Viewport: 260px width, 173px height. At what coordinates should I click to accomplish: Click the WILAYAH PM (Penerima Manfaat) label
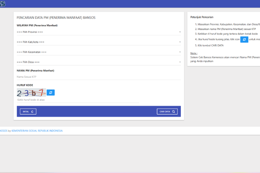[37, 25]
